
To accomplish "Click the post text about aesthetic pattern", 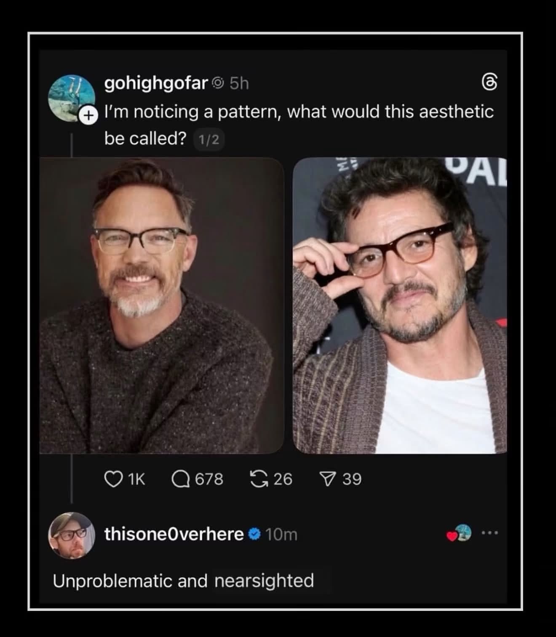I will coord(299,125).
